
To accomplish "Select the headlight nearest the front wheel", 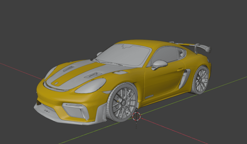I will point(91,86).
